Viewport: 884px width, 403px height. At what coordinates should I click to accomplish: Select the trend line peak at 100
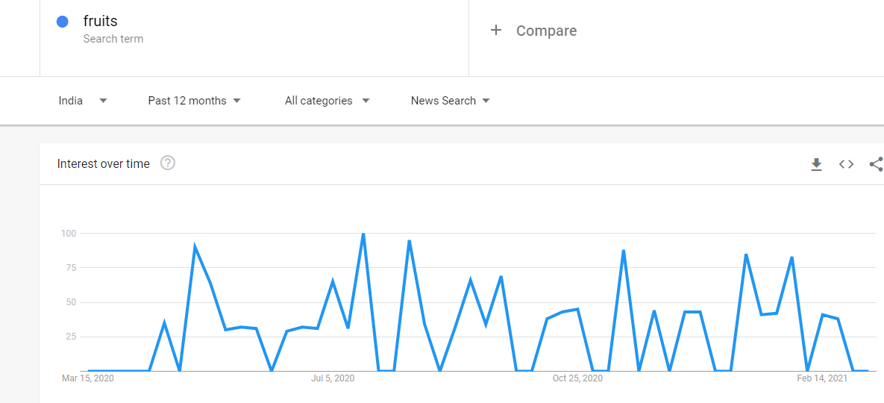[x=363, y=234]
